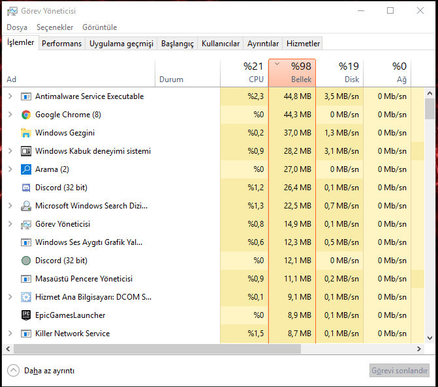This screenshot has width=438, height=387.
Task: Click the Windows Gezgini folder icon
Action: pos(26,133)
